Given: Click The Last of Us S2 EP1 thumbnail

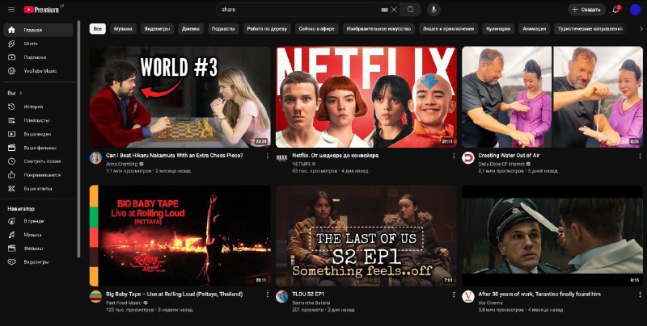Looking at the screenshot, I should click(366, 236).
